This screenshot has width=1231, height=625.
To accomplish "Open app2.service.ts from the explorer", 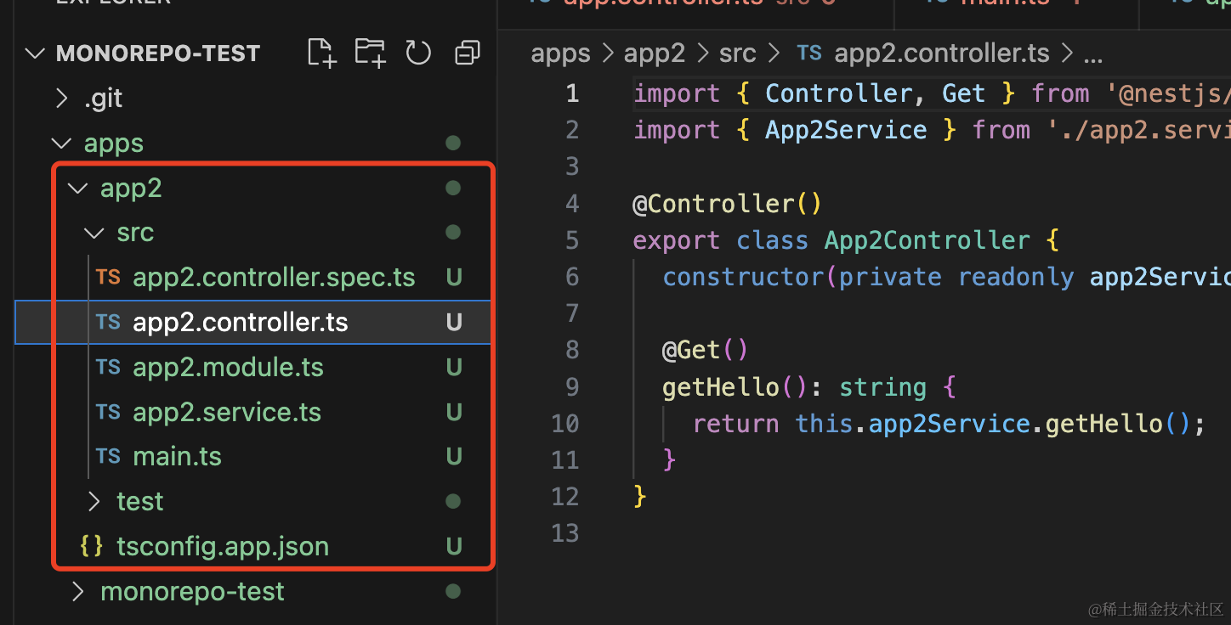I will click(227, 413).
